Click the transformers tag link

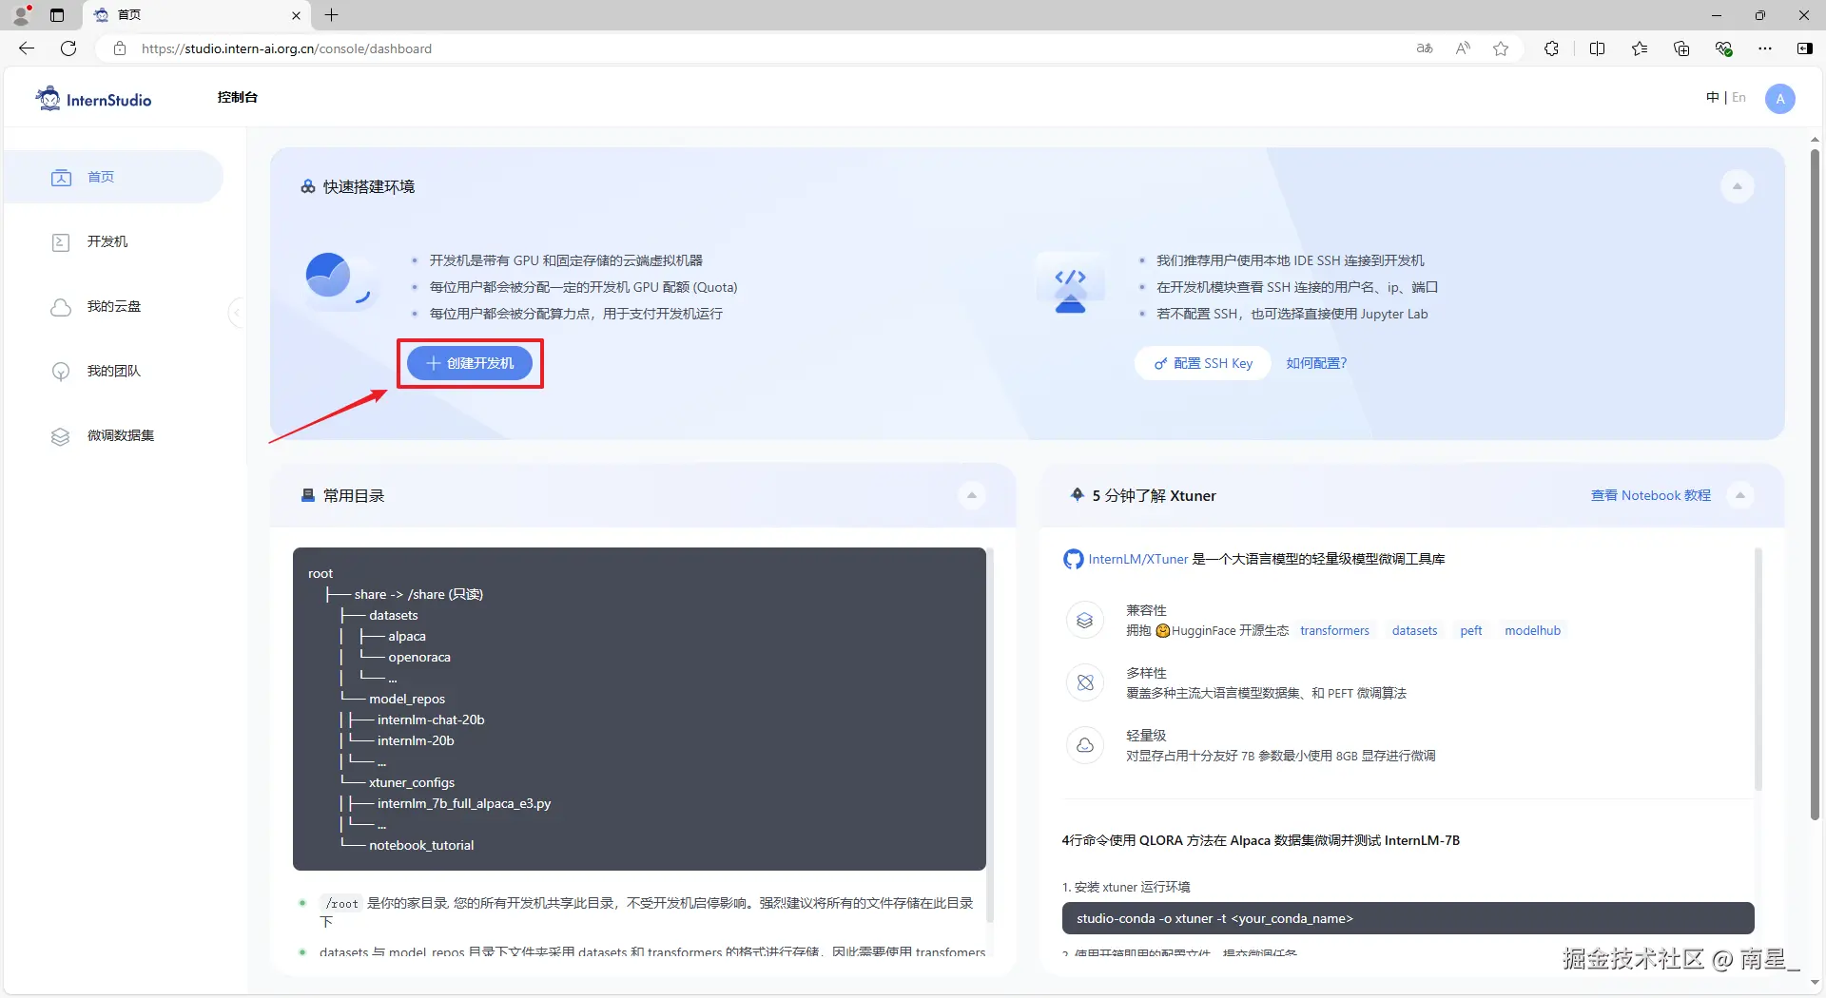tap(1334, 630)
